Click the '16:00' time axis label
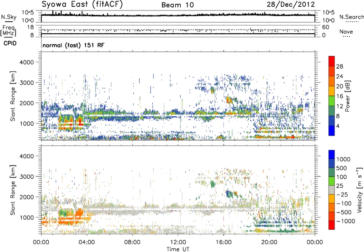Image resolution: width=364 pixels, height=252 pixels. point(223,242)
